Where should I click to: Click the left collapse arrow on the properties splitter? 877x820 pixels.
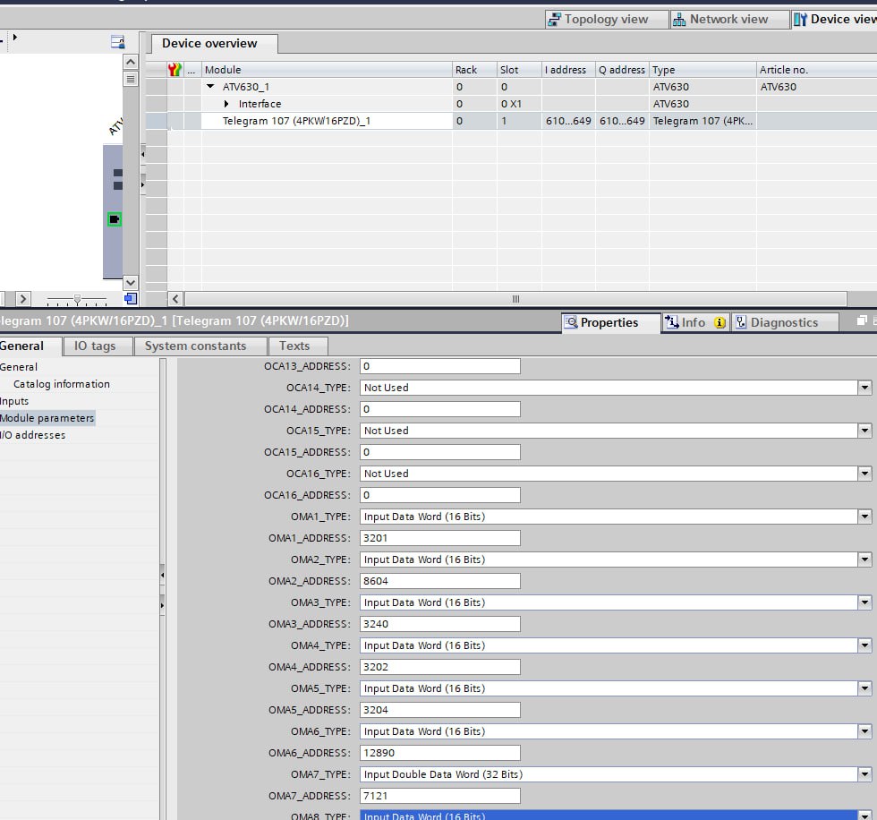[x=162, y=575]
